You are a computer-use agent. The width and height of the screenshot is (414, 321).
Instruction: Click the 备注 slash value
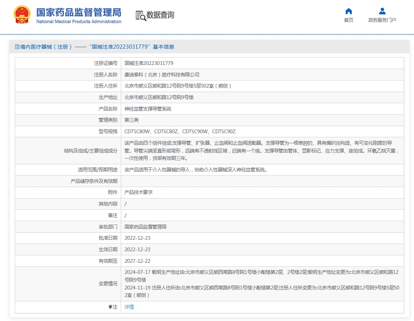click(x=125, y=216)
